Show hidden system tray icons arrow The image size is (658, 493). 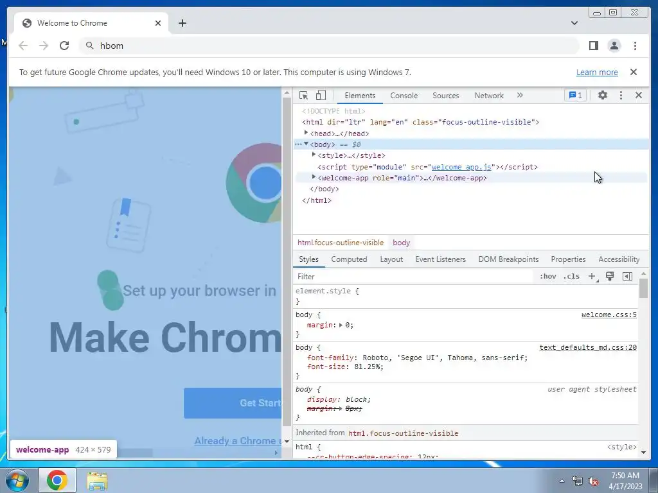click(x=562, y=481)
